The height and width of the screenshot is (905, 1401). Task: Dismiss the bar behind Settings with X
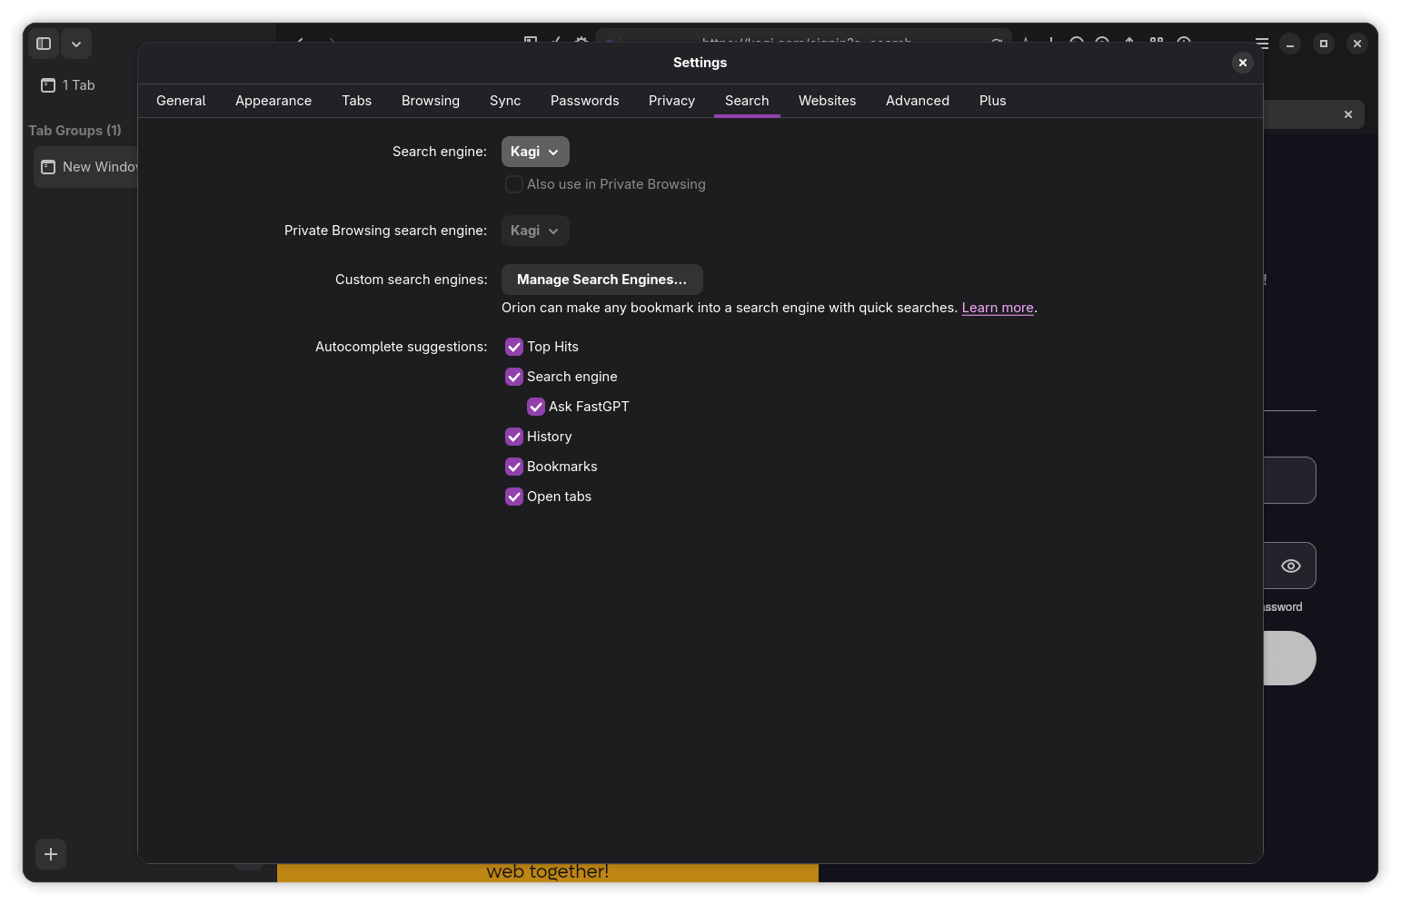pyautogui.click(x=1347, y=114)
